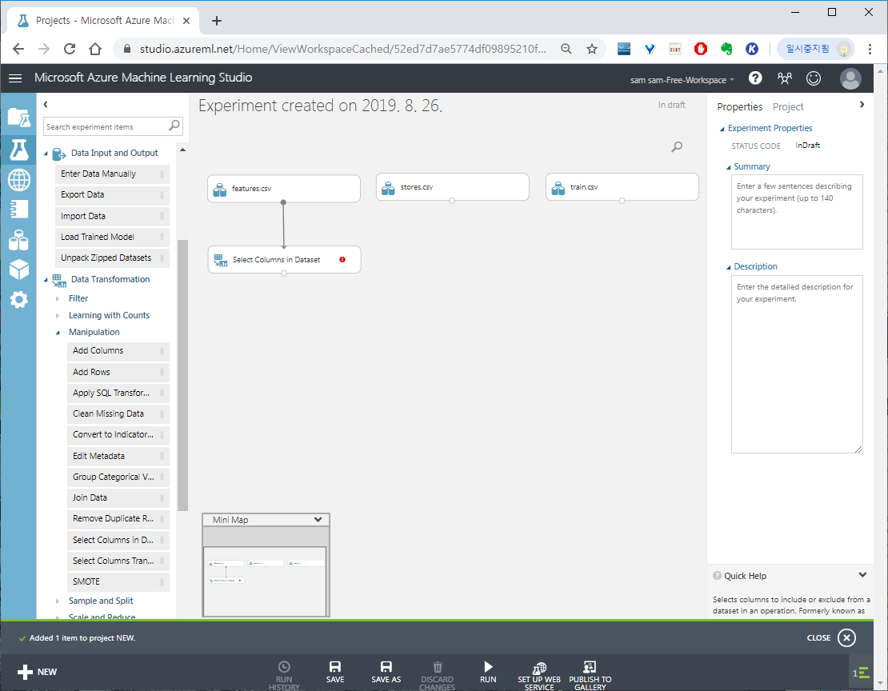Viewport: 888px width, 691px height.
Task: Click the browser reload button
Action: pyautogui.click(x=70, y=49)
